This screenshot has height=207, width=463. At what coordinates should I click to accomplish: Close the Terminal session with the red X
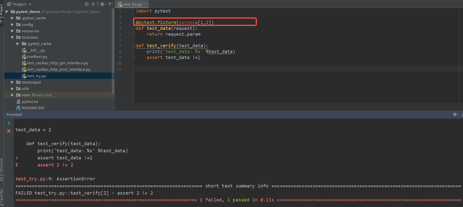(9, 131)
